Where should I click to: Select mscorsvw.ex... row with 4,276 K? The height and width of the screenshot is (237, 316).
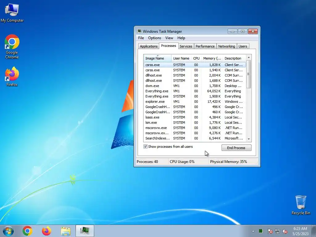click(195, 133)
